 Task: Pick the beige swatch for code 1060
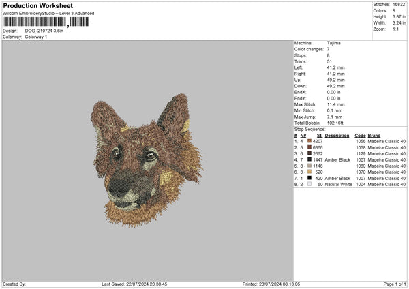click(309, 166)
